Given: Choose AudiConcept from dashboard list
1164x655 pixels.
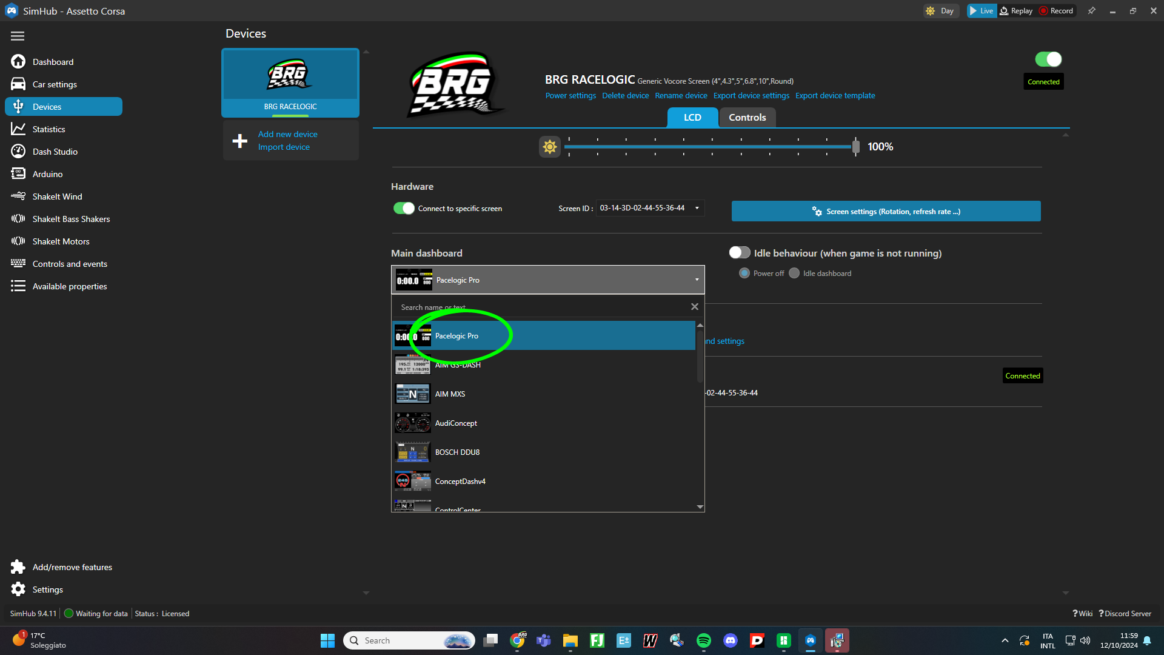Looking at the screenshot, I should tap(544, 423).
